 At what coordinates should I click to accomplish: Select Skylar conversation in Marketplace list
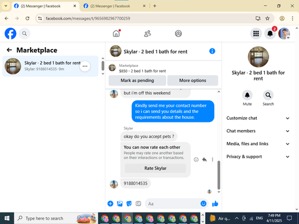pos(50,66)
